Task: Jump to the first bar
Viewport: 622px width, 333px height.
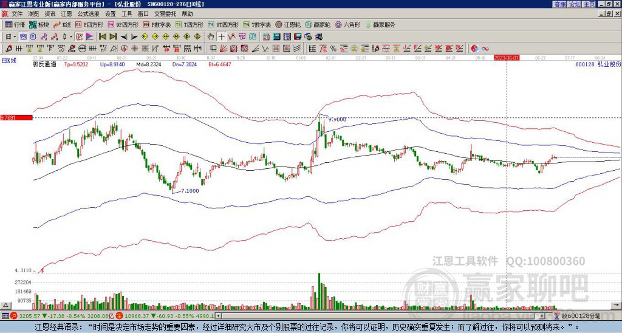Action: 102,37
